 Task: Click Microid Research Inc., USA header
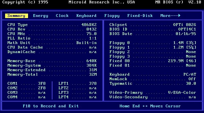click(x=102, y=2)
